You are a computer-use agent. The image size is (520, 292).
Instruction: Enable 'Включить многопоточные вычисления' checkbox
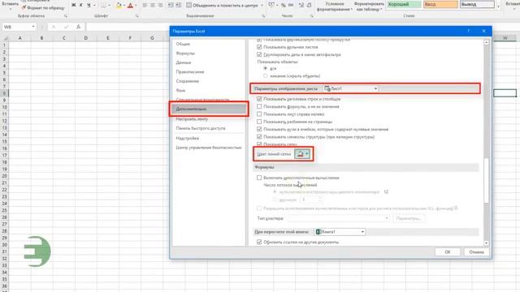(259, 178)
